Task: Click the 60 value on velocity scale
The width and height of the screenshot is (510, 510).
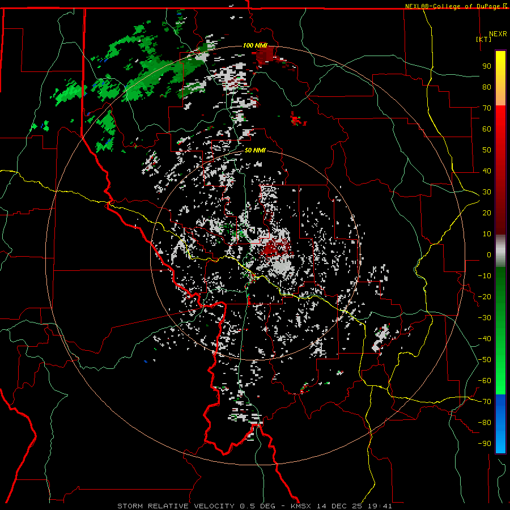Action: click(x=487, y=129)
